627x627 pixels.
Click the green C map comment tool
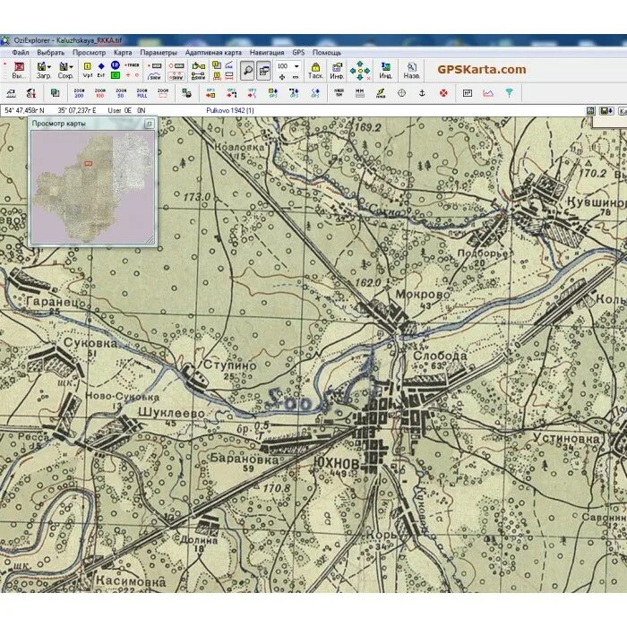pyautogui.click(x=116, y=74)
